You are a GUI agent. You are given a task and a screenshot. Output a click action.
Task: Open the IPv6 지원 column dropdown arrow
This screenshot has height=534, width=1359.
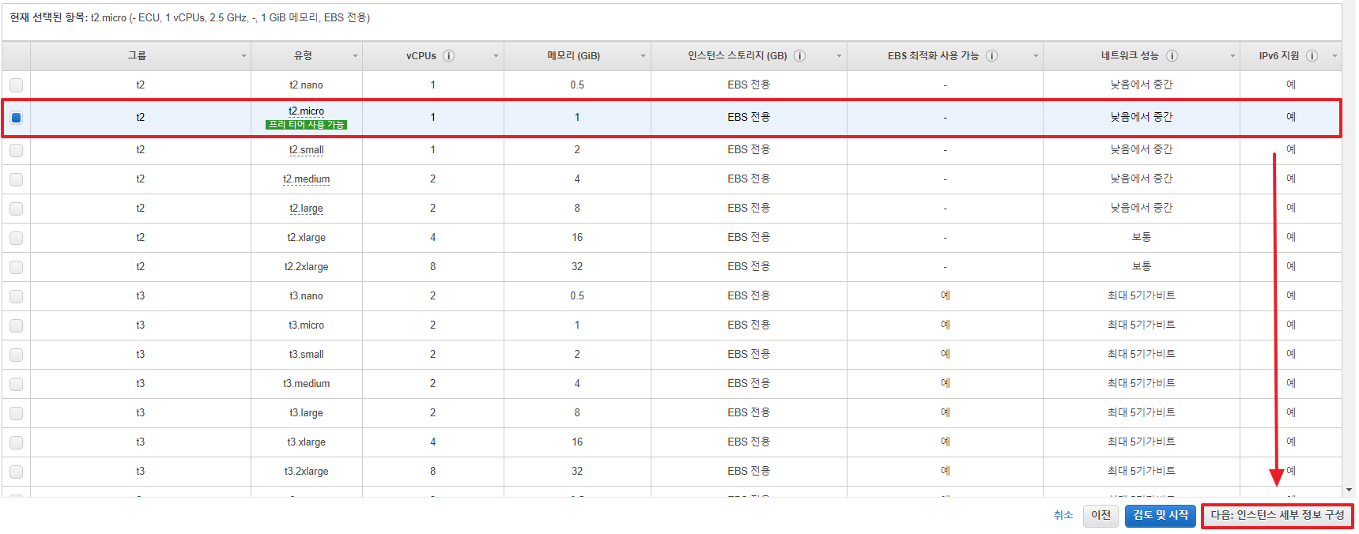pos(1334,56)
